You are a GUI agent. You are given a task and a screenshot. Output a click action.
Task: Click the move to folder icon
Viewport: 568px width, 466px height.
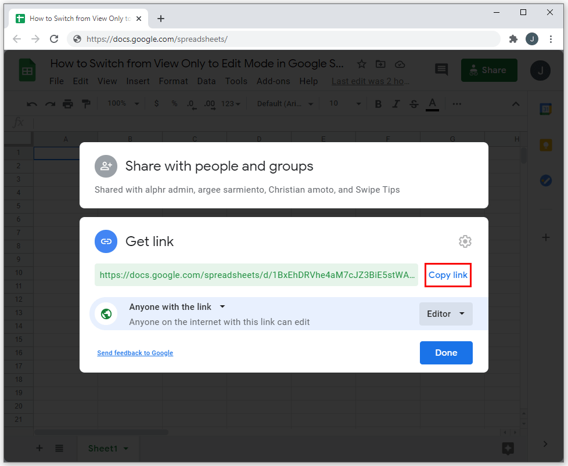pyautogui.click(x=380, y=64)
